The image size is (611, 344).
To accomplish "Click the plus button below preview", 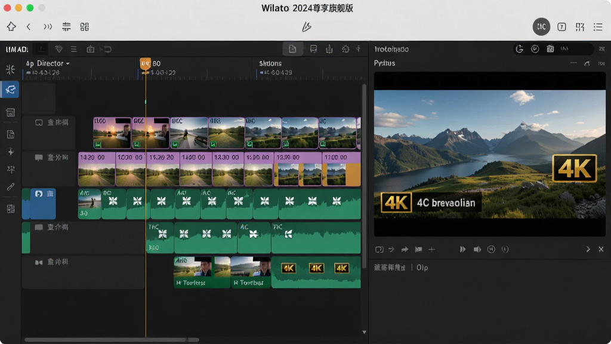I will point(432,249).
